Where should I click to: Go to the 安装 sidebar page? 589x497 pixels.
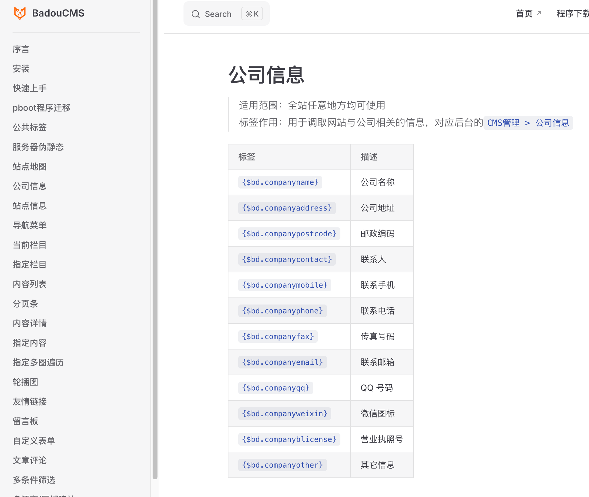coord(21,69)
